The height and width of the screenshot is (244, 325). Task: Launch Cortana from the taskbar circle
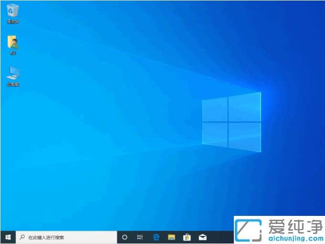[125, 237]
